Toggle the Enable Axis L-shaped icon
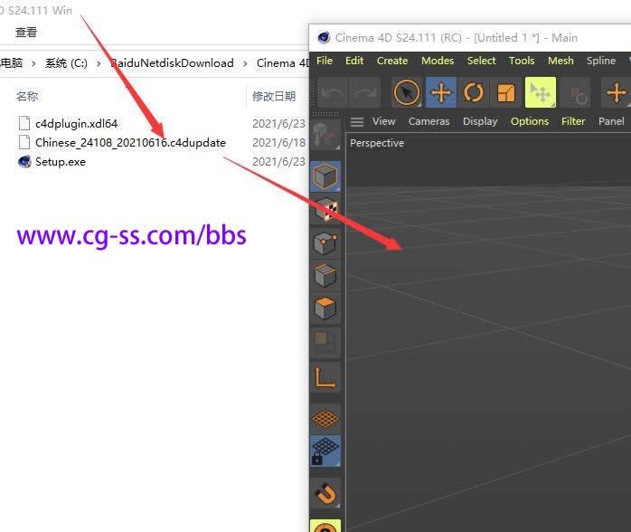 point(325,376)
